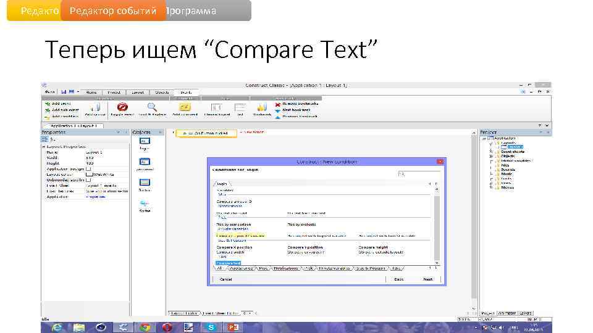This screenshot has height=333, width=593.
Task: Select Compare height condition
Action: (x=373, y=247)
